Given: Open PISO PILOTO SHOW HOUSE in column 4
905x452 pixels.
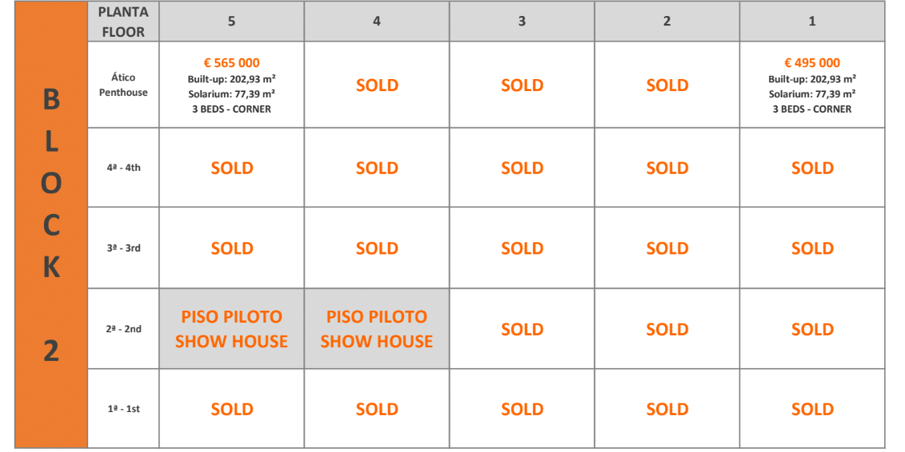Looking at the screenshot, I should click(x=377, y=329).
